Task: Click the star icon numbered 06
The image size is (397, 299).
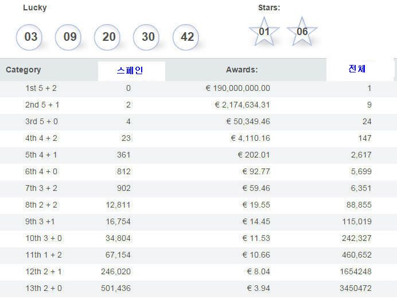Action: point(302,32)
